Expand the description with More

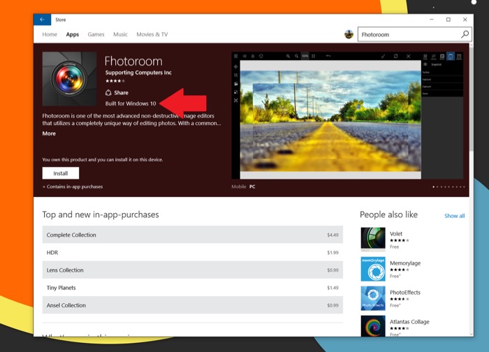pos(49,133)
